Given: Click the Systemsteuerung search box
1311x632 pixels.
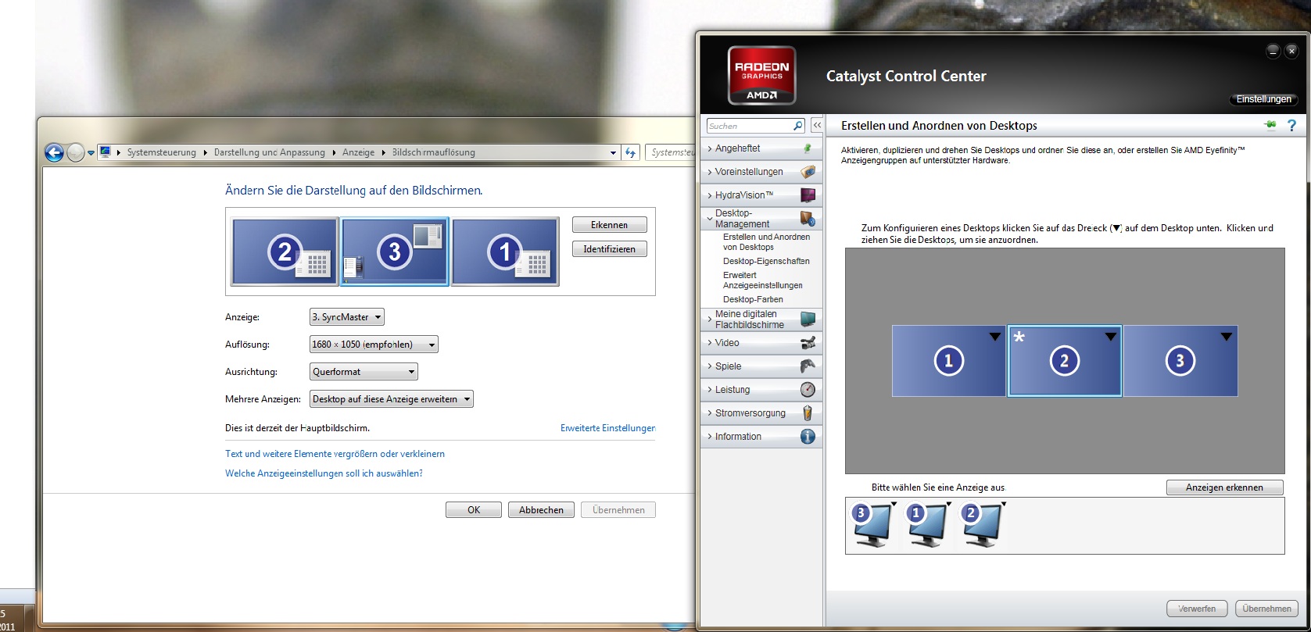Looking at the screenshot, I should tap(671, 152).
